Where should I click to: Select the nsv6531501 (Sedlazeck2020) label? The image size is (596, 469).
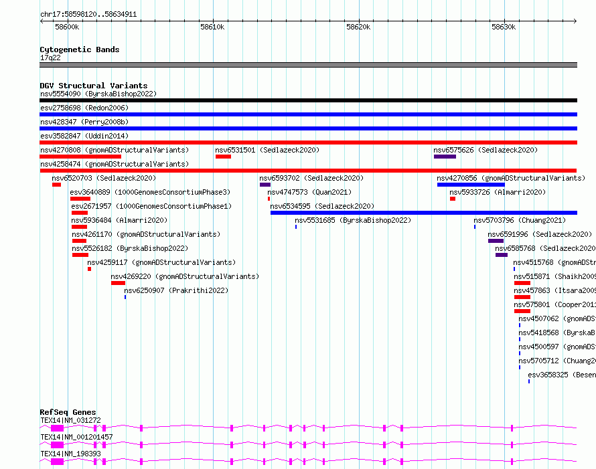[x=267, y=150]
